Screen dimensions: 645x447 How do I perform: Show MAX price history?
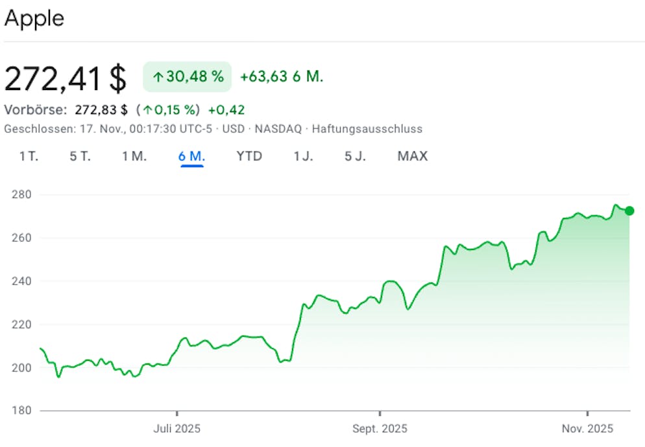[413, 156]
